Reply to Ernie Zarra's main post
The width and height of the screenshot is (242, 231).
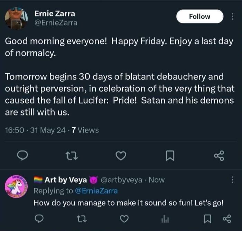pyautogui.click(x=22, y=156)
